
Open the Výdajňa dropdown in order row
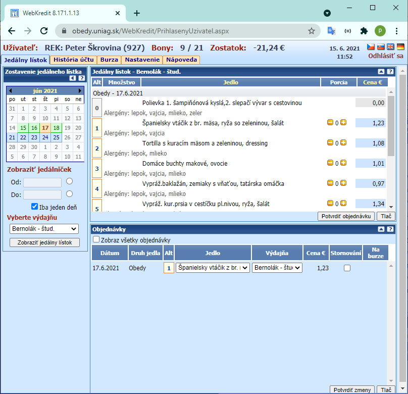pos(277,268)
